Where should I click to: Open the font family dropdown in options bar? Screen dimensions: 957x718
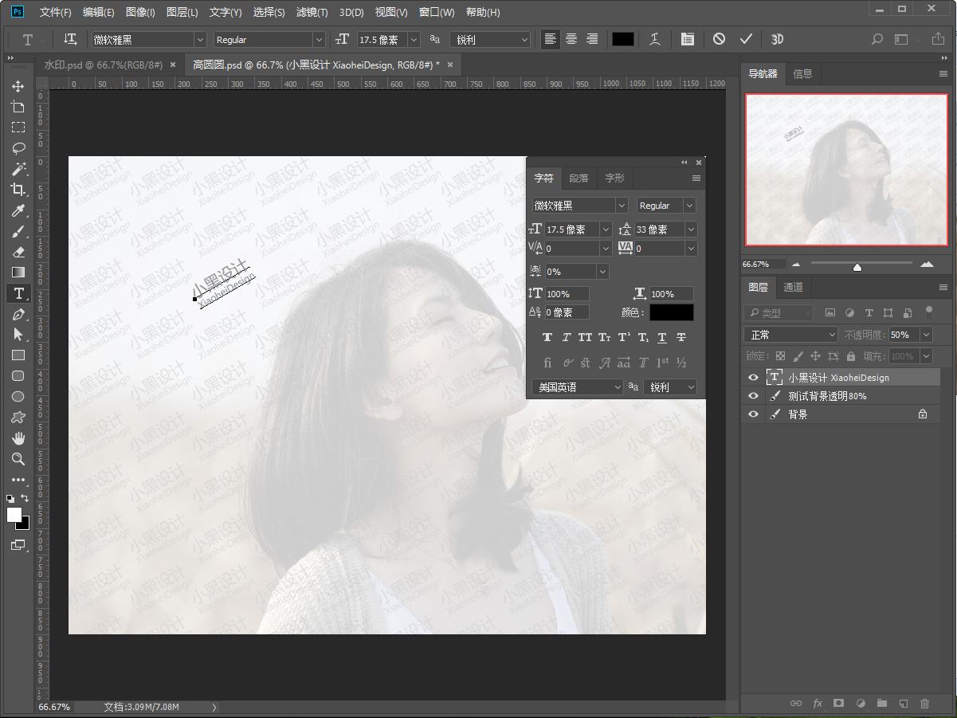tap(200, 40)
